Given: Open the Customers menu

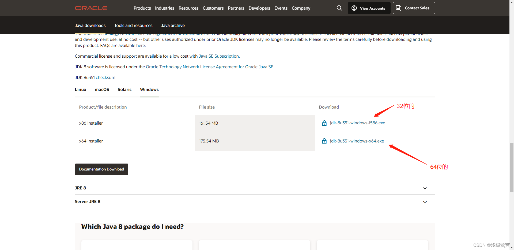Looking at the screenshot, I should pyautogui.click(x=213, y=8).
